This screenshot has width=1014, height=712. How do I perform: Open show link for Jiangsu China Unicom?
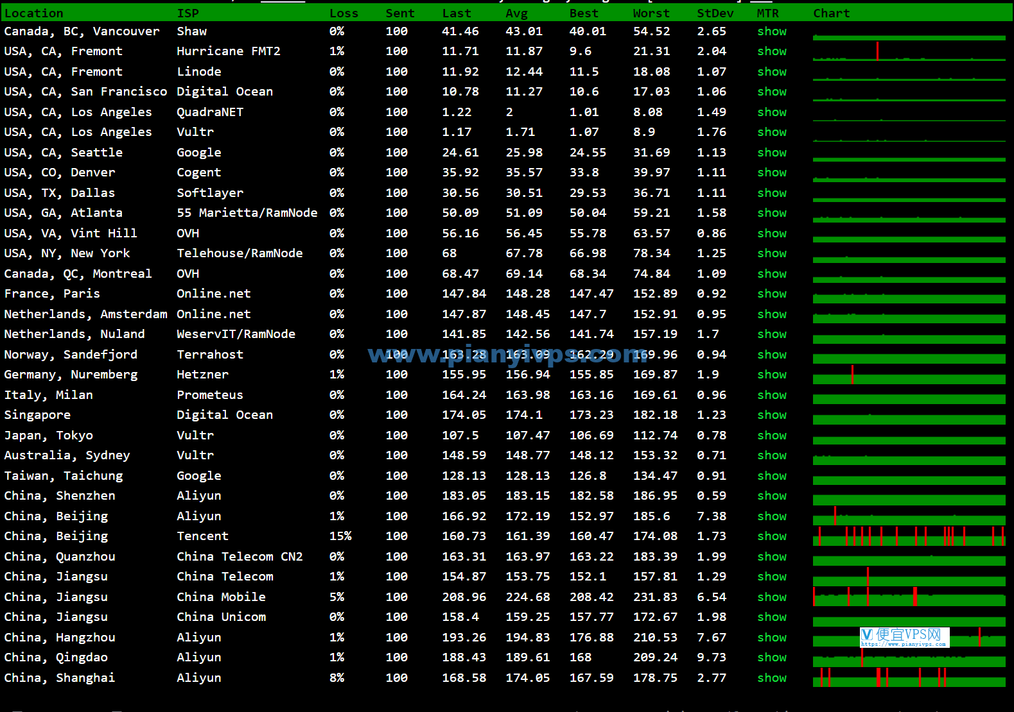771,617
